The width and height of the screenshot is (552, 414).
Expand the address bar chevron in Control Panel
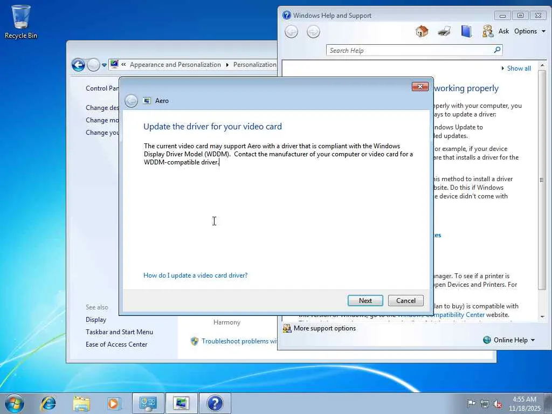click(123, 65)
